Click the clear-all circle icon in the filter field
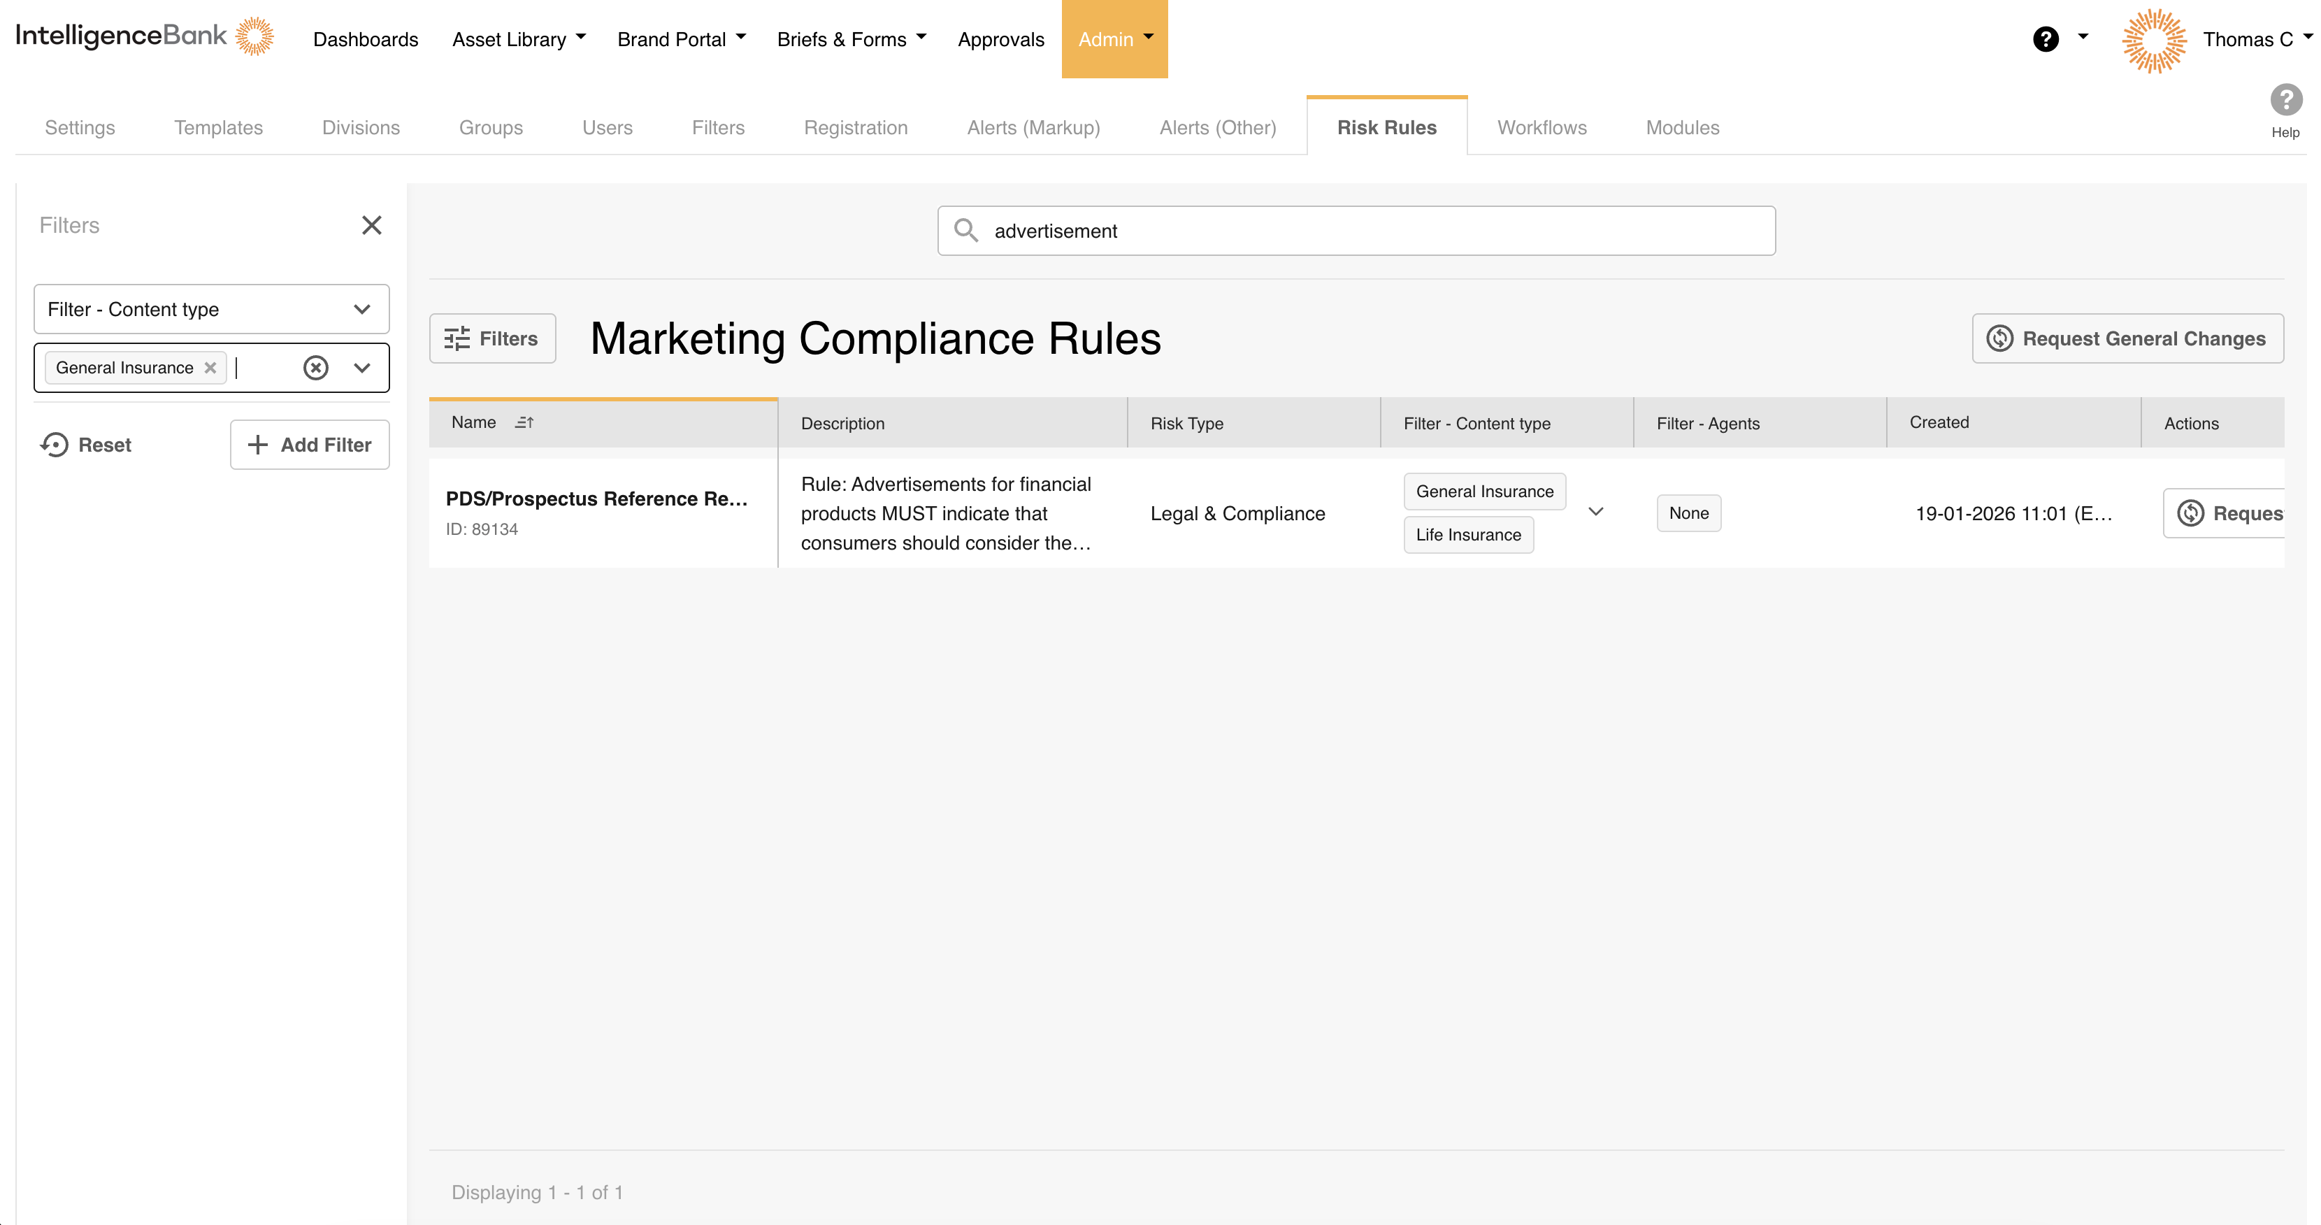Image resolution: width=2321 pixels, height=1225 pixels. coord(315,367)
